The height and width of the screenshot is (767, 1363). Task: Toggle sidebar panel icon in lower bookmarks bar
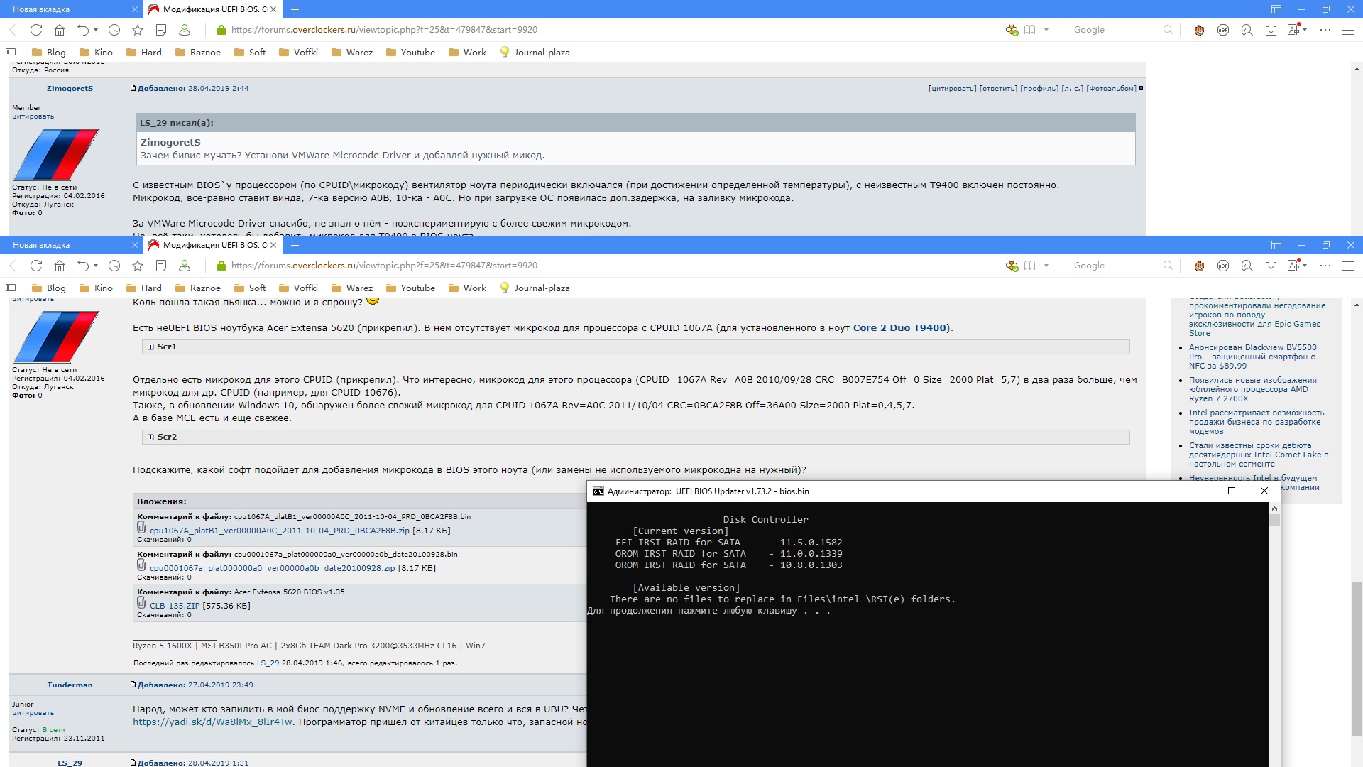click(11, 288)
